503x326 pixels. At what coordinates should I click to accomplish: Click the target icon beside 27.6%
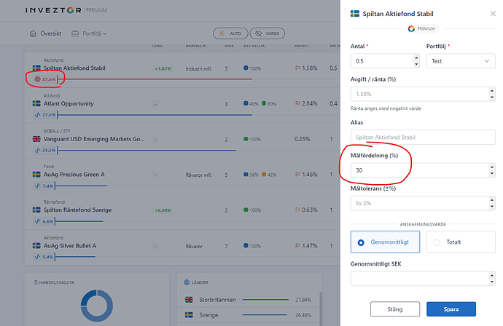(38, 79)
